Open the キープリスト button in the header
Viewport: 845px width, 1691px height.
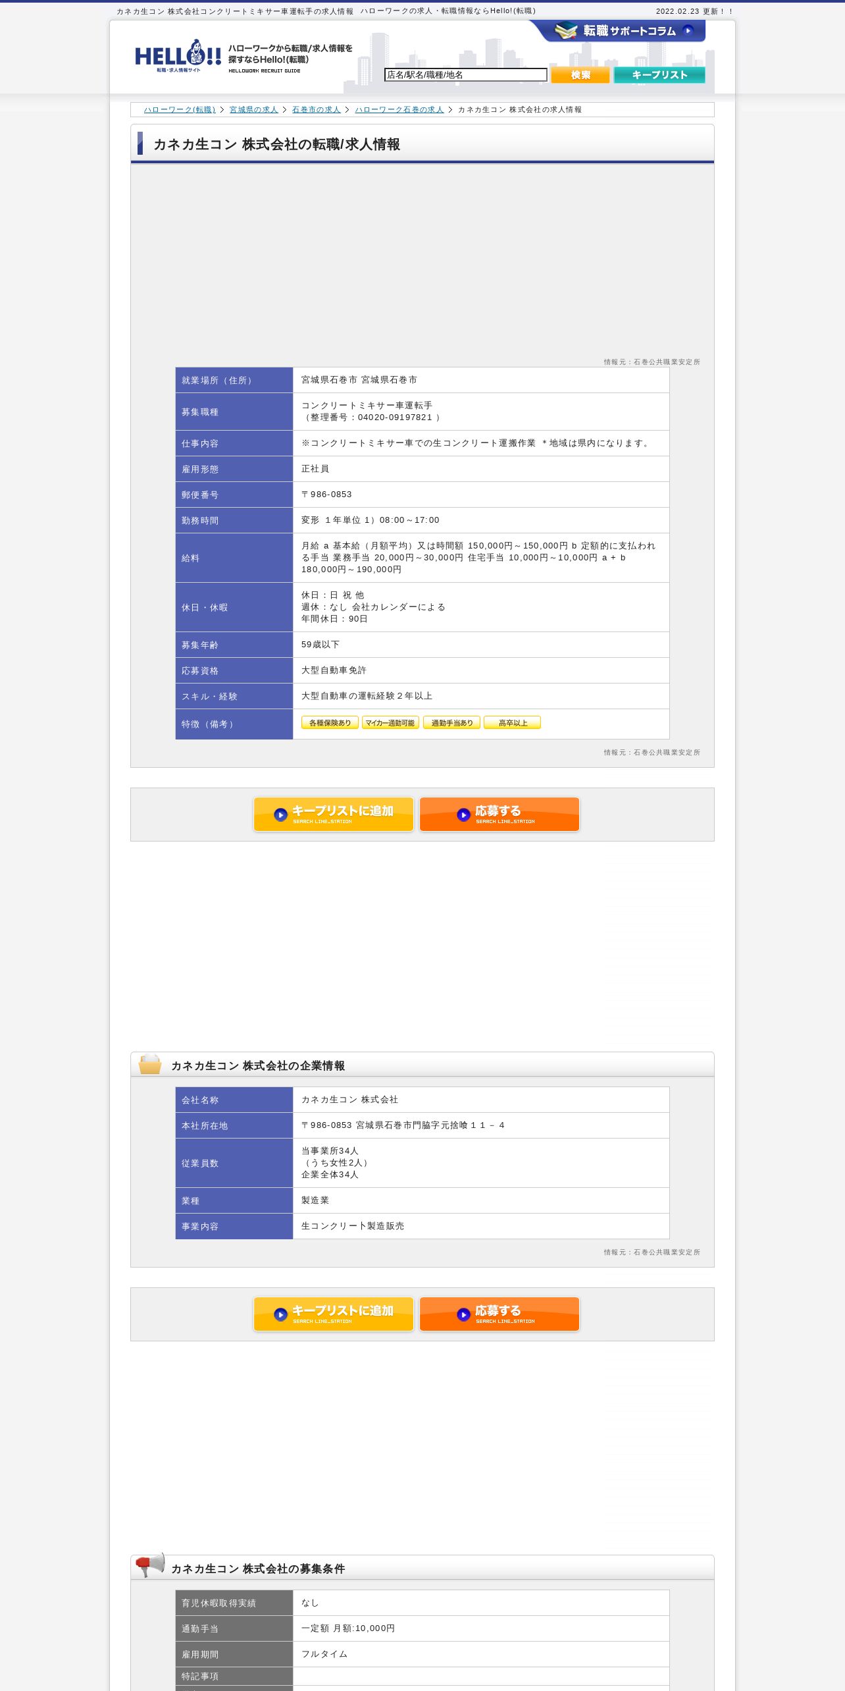[x=659, y=75]
